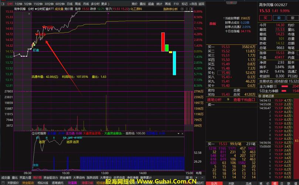Switch to 分时 intraday view

pyautogui.click(x=9, y=4)
